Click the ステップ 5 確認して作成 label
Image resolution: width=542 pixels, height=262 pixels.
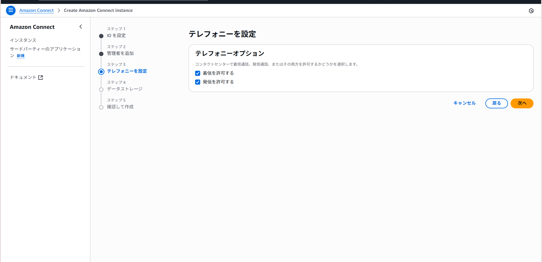coord(120,107)
